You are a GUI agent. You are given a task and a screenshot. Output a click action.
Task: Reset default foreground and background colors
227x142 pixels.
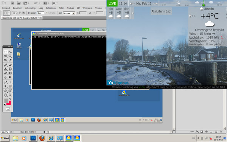[5, 105]
